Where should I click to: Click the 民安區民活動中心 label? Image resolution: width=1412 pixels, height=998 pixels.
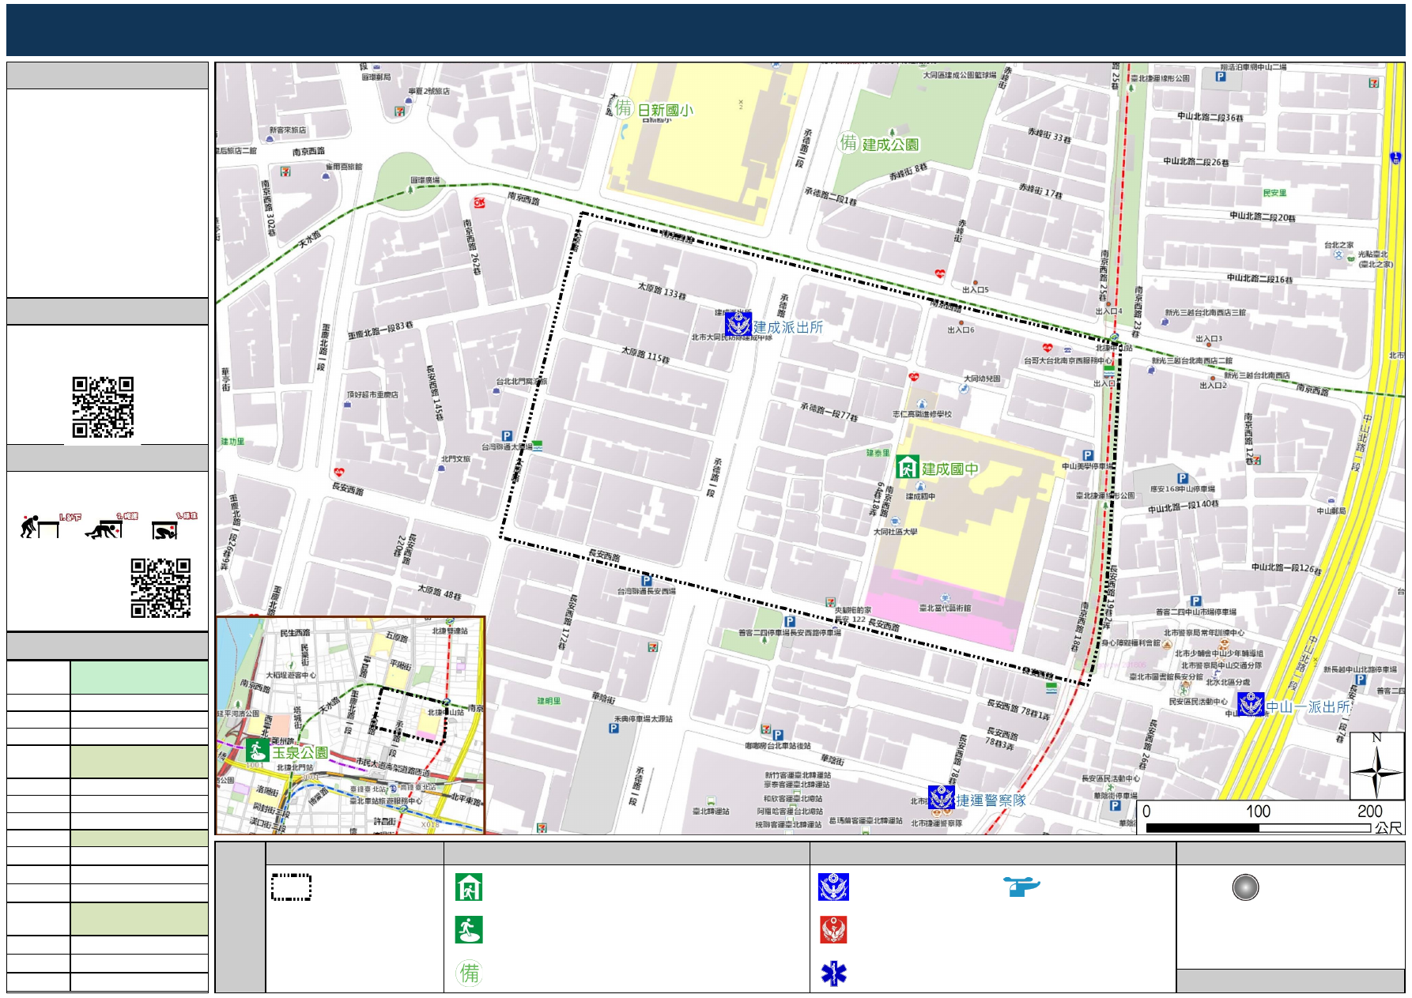[x=1199, y=702]
